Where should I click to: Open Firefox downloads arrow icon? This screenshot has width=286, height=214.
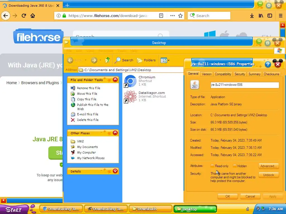click(252, 16)
